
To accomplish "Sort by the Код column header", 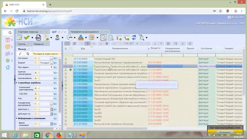I will pos(83,49).
